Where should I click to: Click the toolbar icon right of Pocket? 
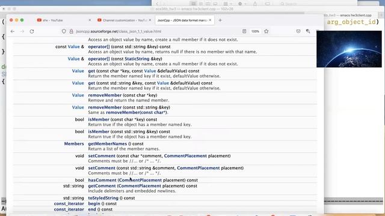coord(308,31)
